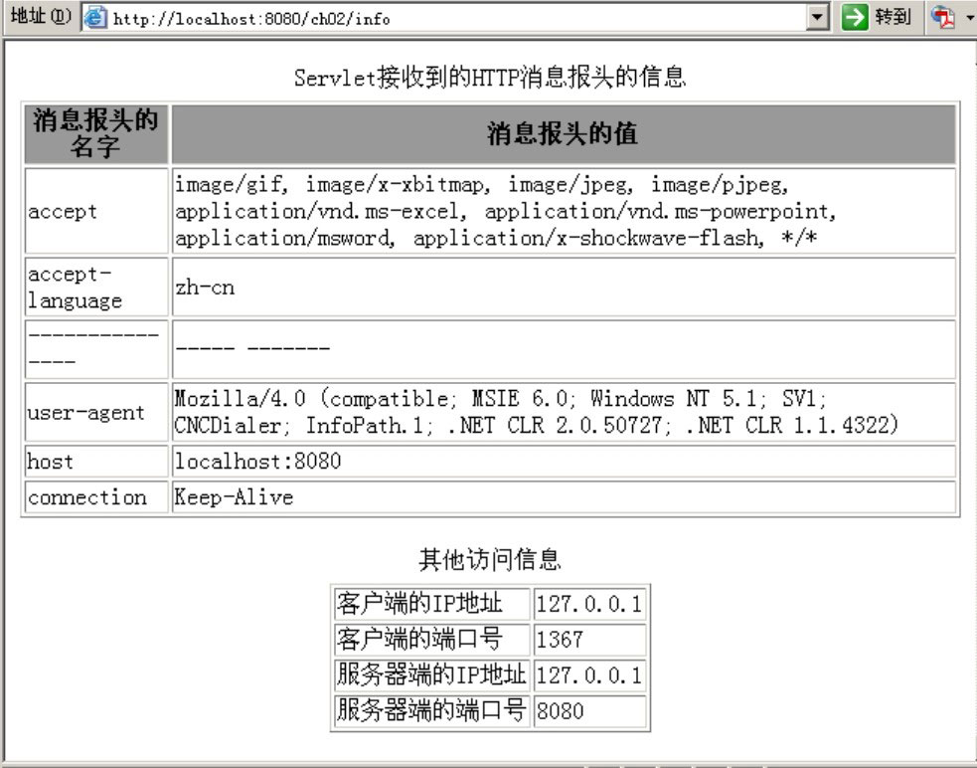Select the connection name cell
Viewport: 977px width, 768px height.
[x=96, y=497]
